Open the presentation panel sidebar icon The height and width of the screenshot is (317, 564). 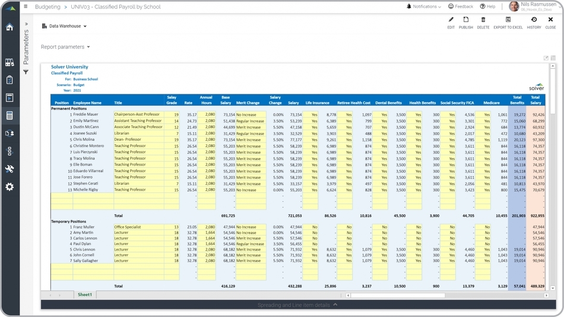(x=9, y=97)
